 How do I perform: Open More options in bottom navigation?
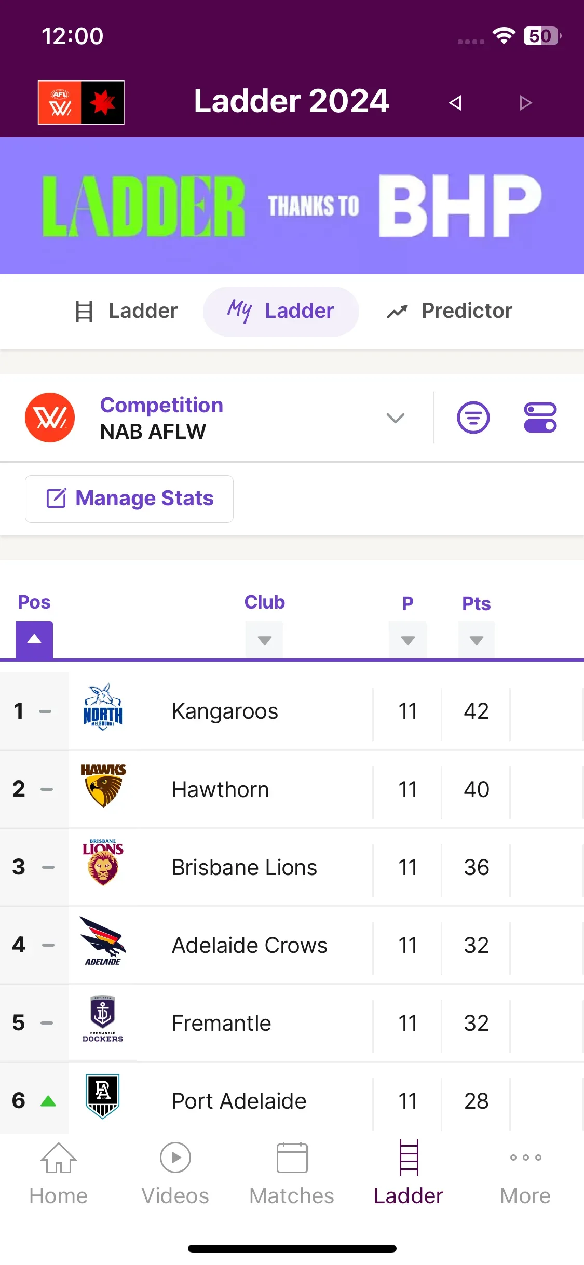525,1174
